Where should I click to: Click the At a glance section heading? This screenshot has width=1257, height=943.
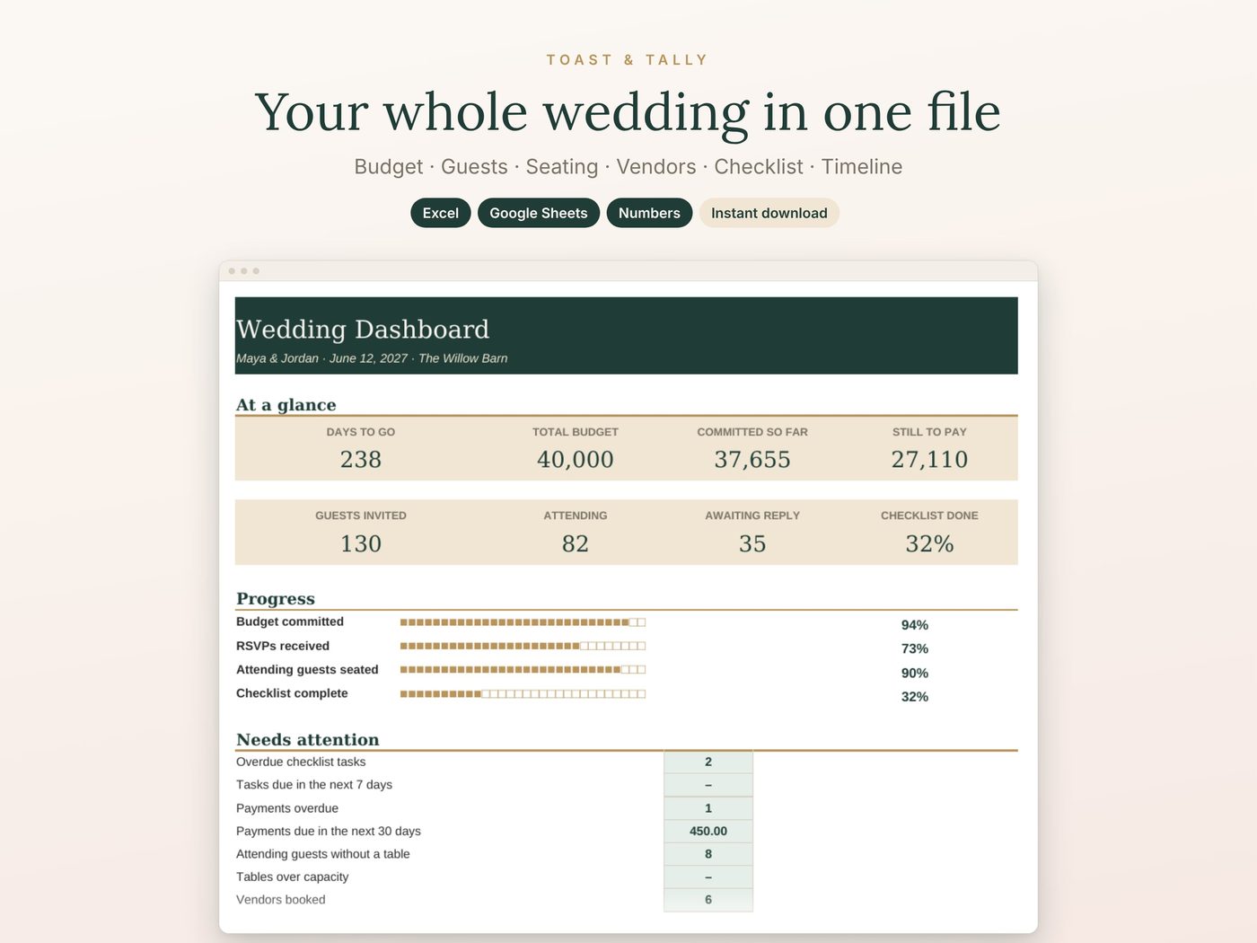point(286,405)
